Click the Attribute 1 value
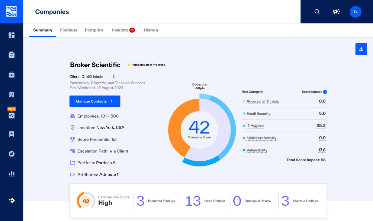 coord(109,175)
